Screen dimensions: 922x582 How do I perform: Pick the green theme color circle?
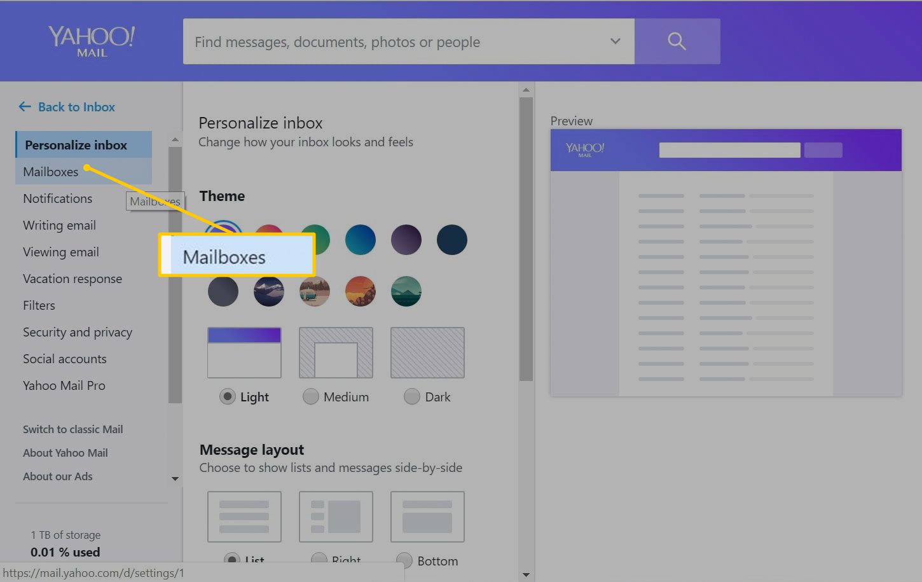(x=321, y=240)
